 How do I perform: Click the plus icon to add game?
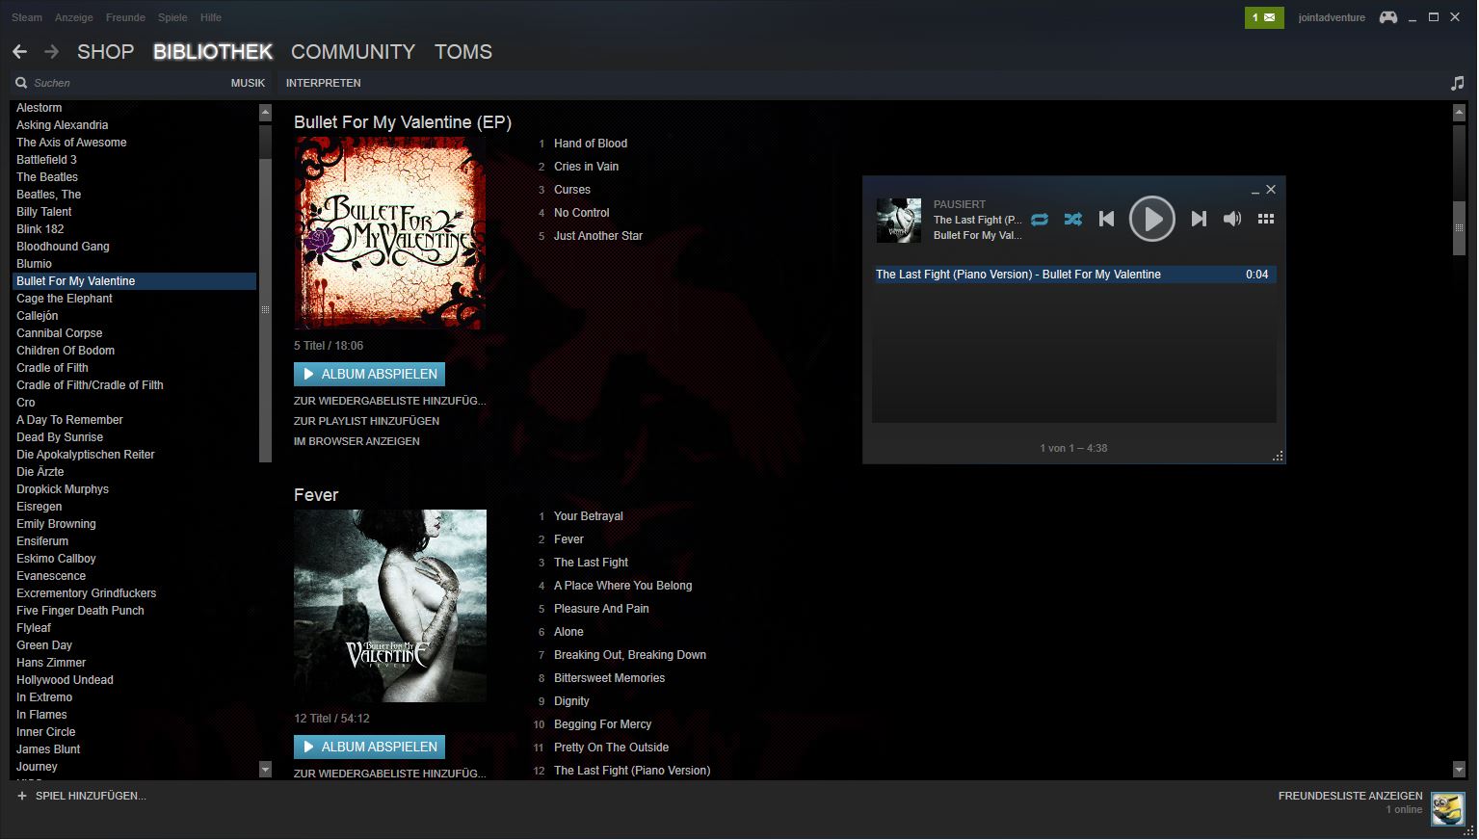[22, 797]
